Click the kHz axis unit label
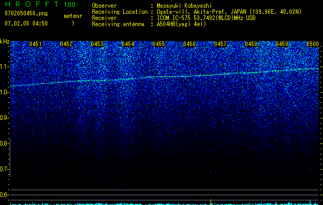Screen dimensions: 323x205 (x=5, y=42)
